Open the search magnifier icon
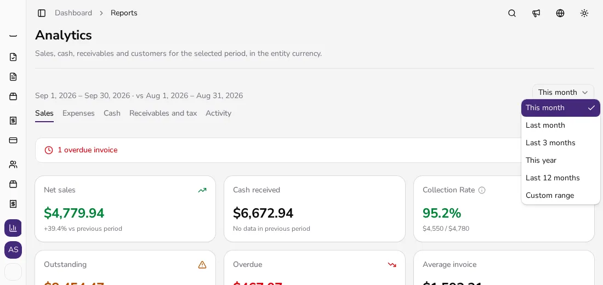This screenshot has width=603, height=285. (x=512, y=13)
